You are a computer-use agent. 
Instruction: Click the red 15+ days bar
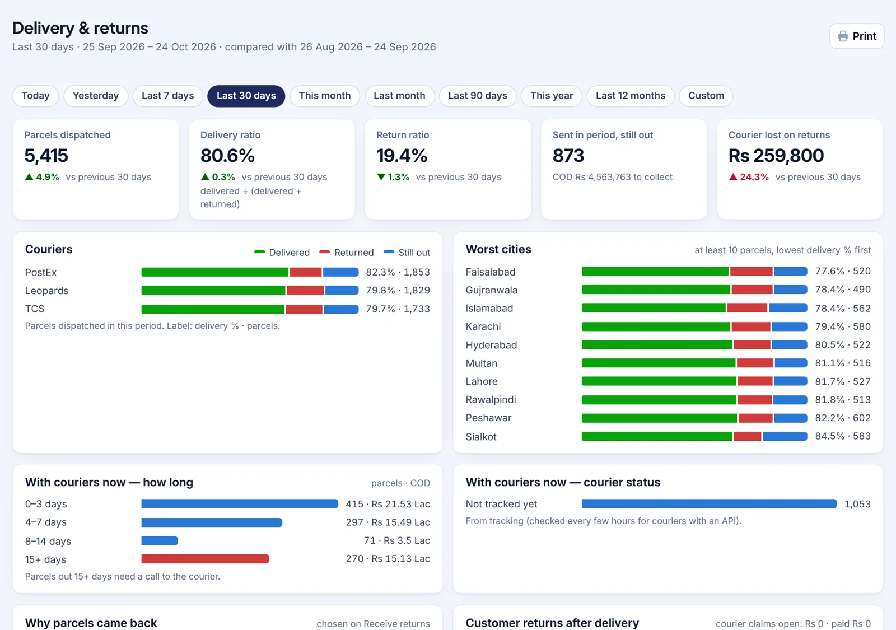coord(206,559)
